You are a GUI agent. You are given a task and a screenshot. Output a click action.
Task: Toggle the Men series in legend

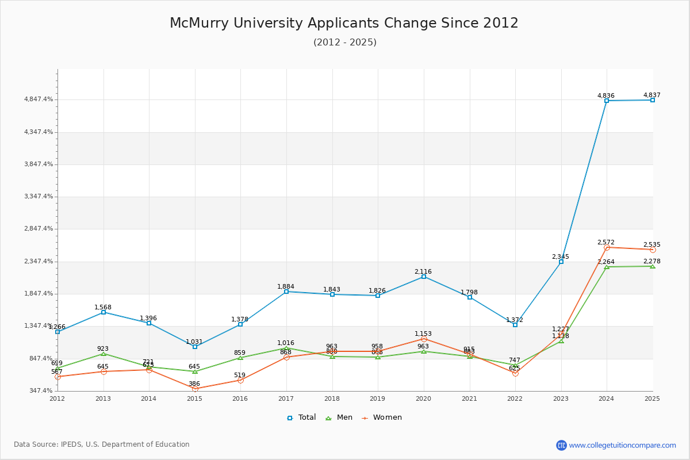(x=340, y=417)
